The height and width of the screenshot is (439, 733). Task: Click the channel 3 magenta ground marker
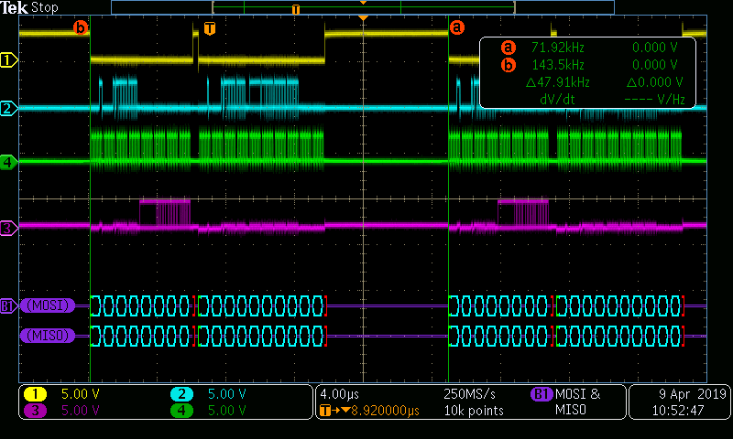click(x=8, y=228)
